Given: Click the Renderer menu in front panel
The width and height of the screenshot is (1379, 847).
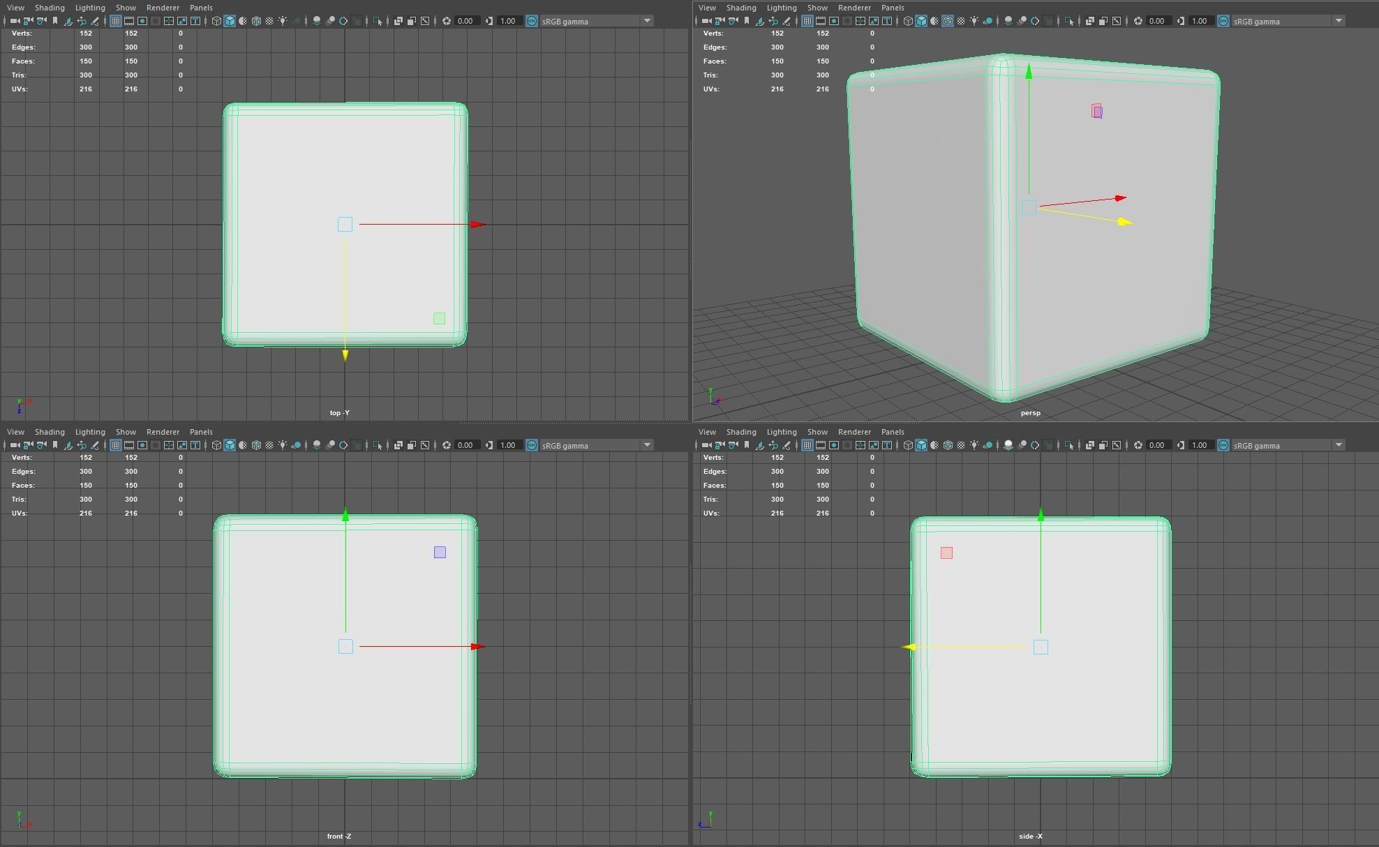Looking at the screenshot, I should [x=163, y=432].
